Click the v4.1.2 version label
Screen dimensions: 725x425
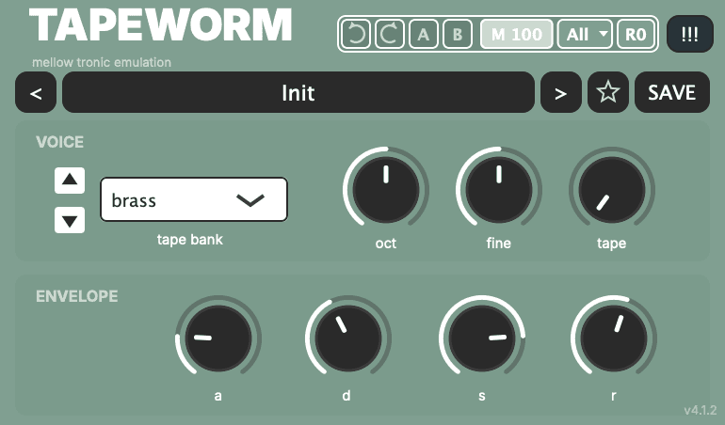click(700, 410)
